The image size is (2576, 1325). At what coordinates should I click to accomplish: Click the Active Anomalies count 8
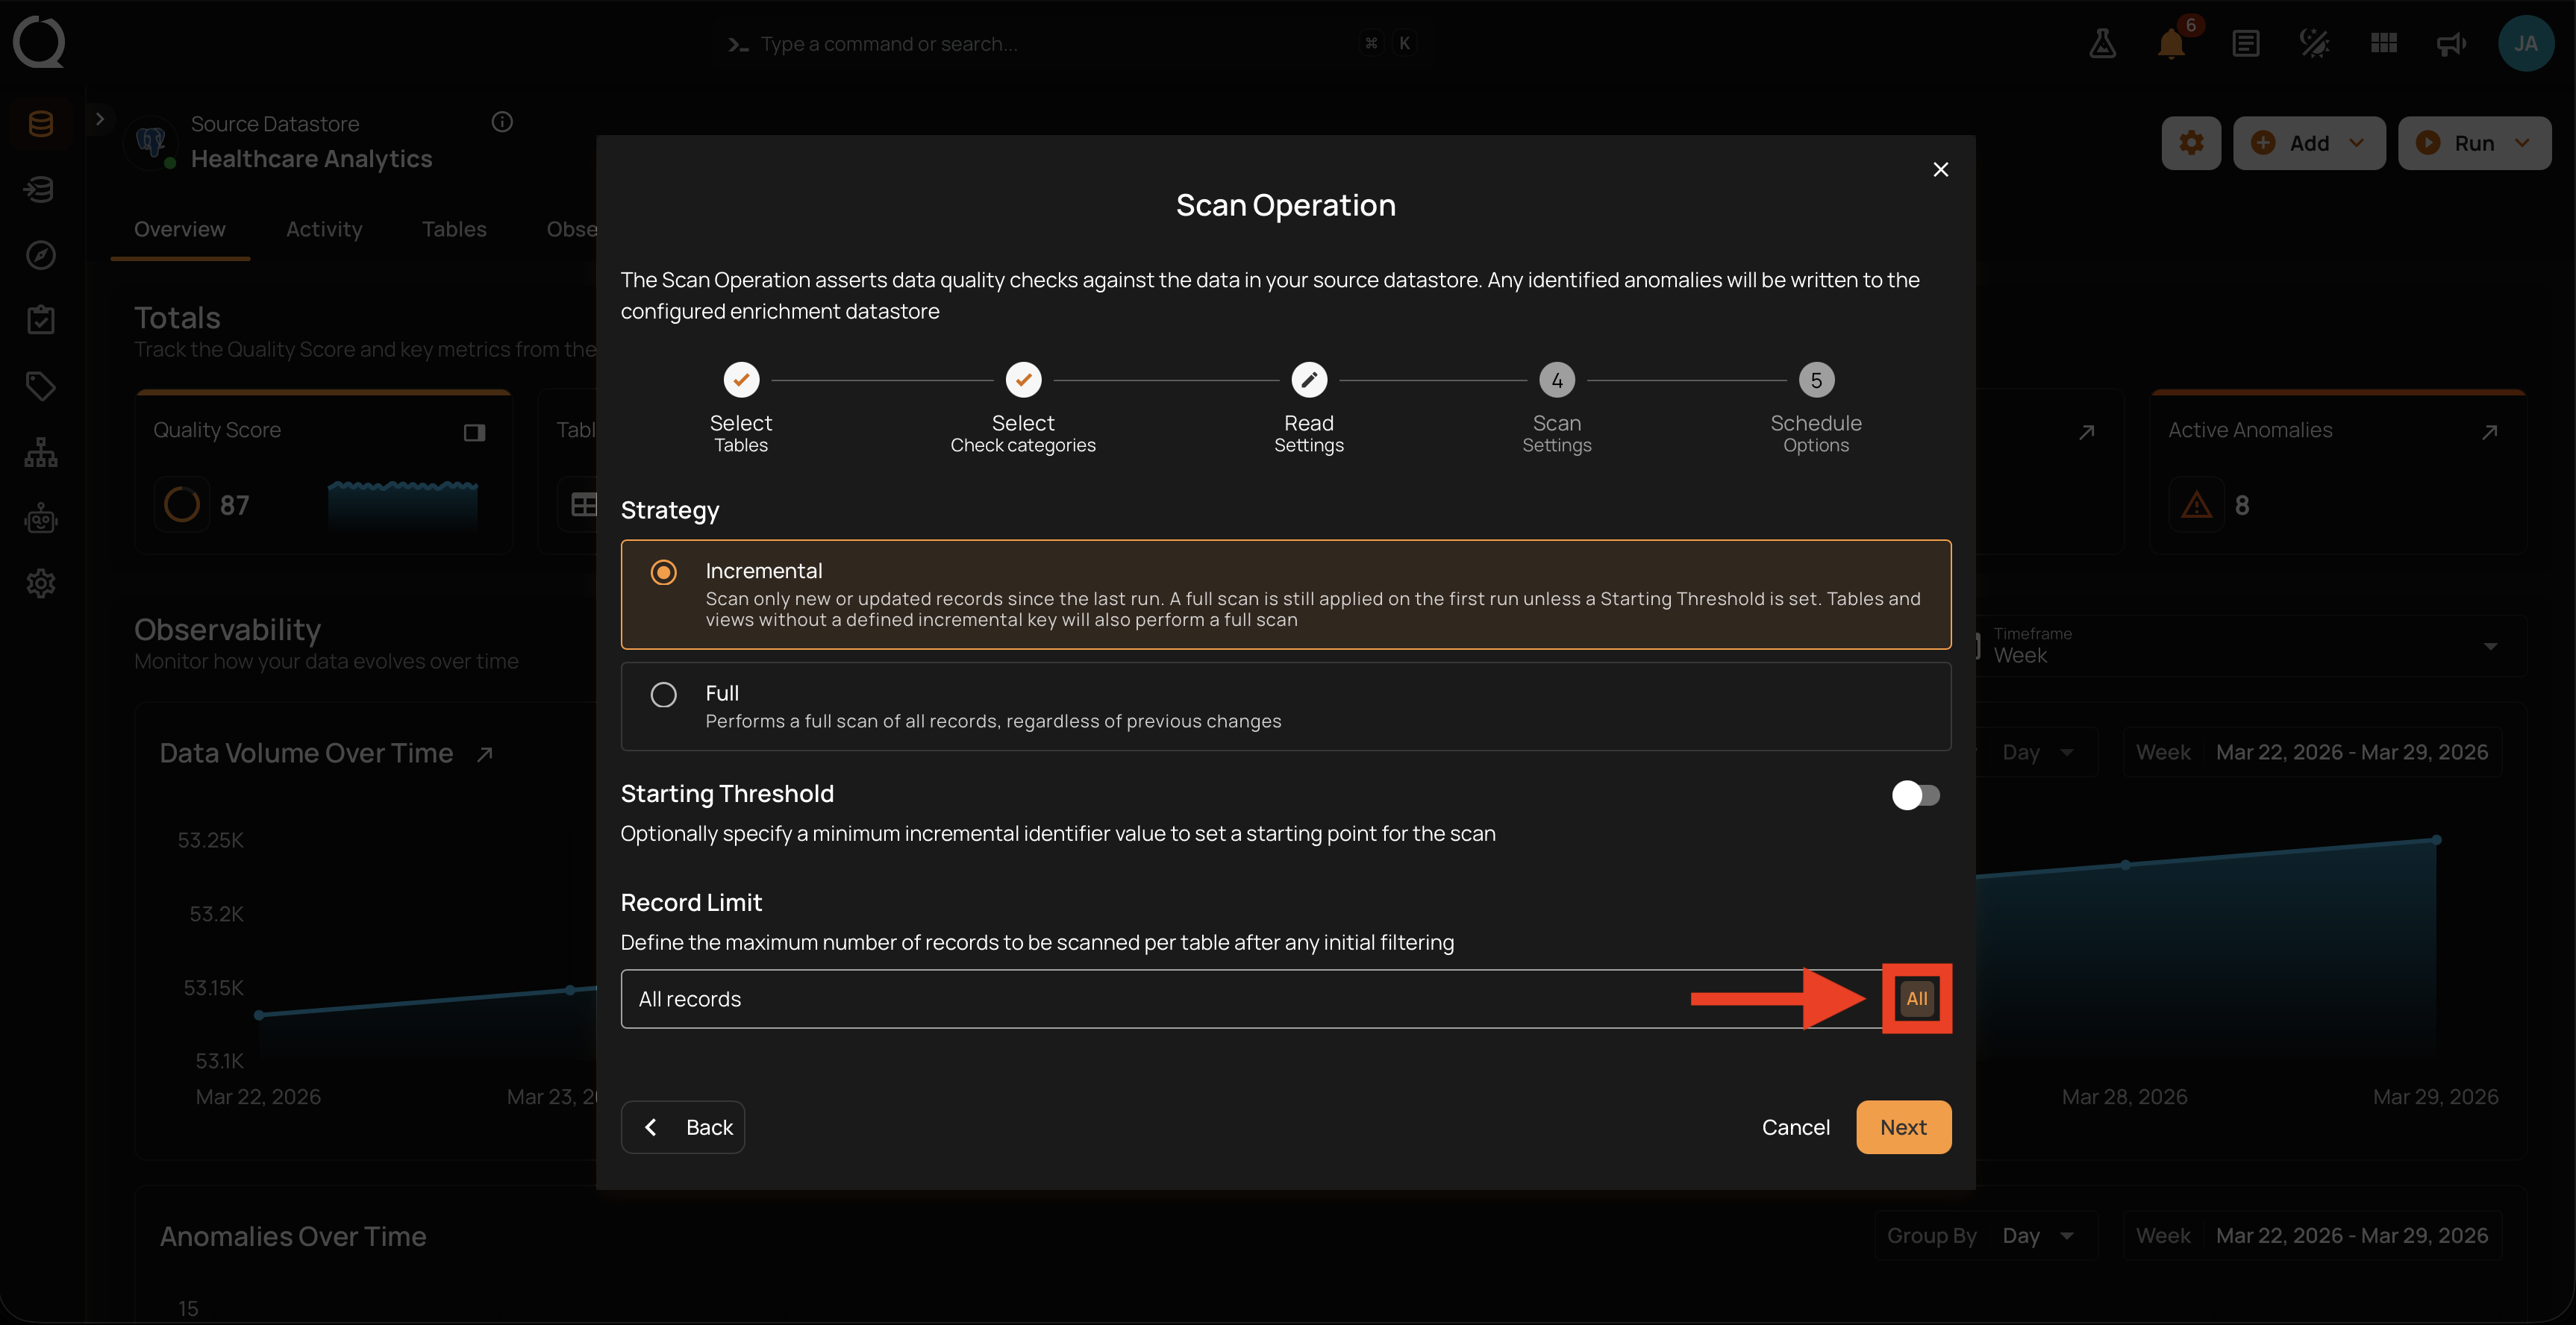point(2242,506)
